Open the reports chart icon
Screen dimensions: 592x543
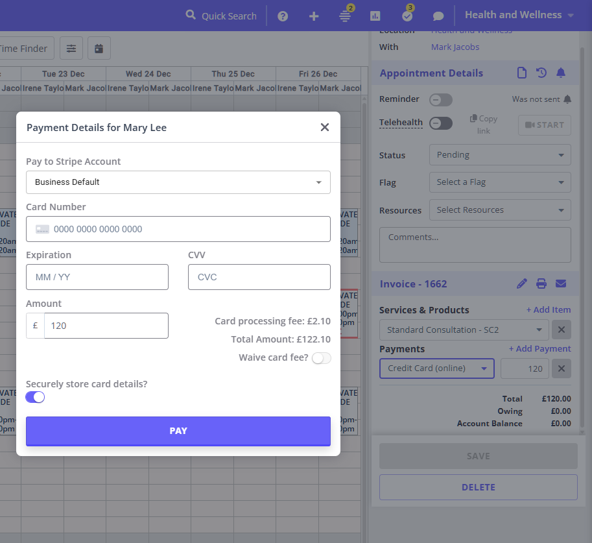[375, 16]
